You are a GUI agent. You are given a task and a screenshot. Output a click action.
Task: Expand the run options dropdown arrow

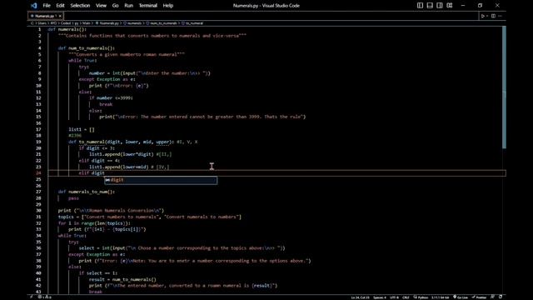[487, 16]
